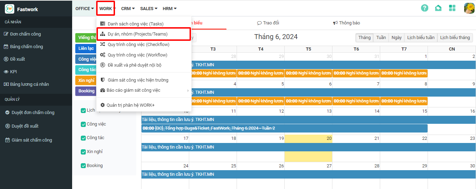The height and width of the screenshot is (189, 476).
Task: Click the user avatar picture
Action: click(469, 8)
